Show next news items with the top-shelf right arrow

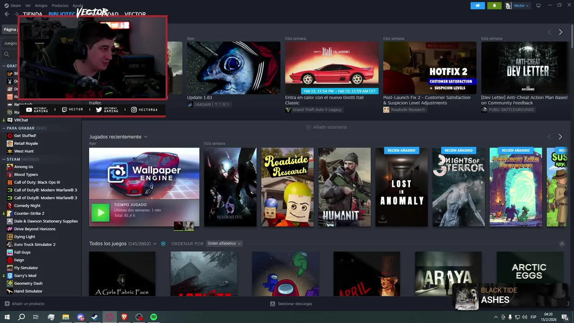(x=560, y=32)
